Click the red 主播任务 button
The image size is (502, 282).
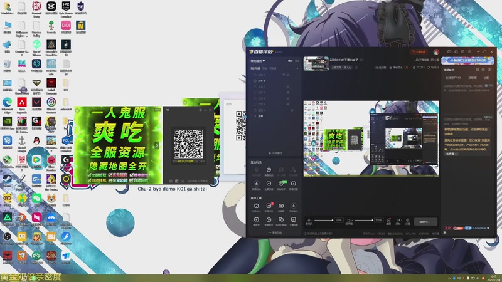(x=419, y=52)
